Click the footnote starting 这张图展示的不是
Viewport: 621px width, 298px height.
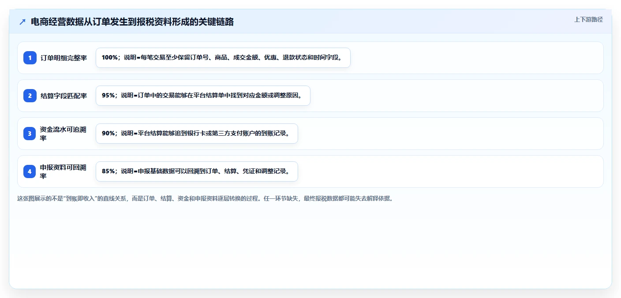click(x=205, y=198)
